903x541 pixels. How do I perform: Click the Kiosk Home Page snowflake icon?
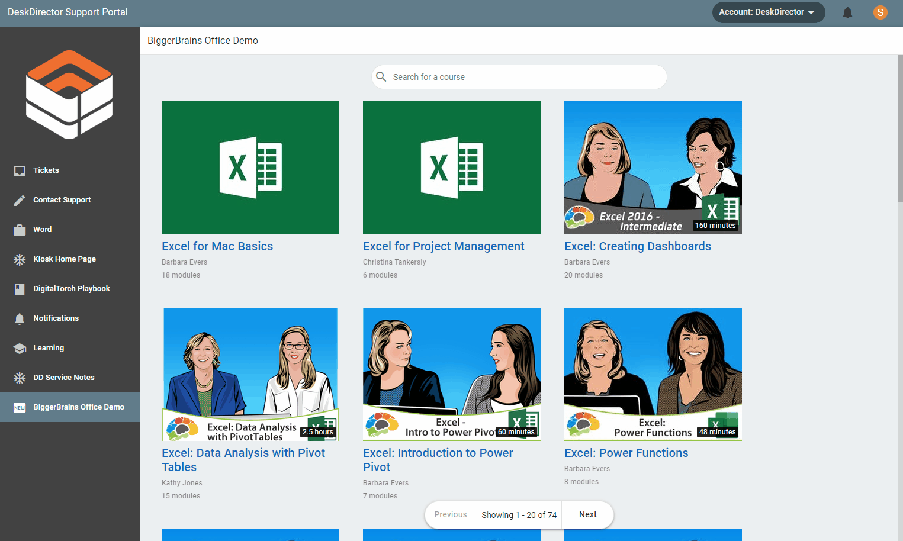(20, 259)
